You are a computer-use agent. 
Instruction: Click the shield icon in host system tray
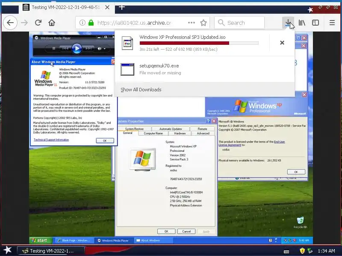pyautogui.click(x=302, y=251)
